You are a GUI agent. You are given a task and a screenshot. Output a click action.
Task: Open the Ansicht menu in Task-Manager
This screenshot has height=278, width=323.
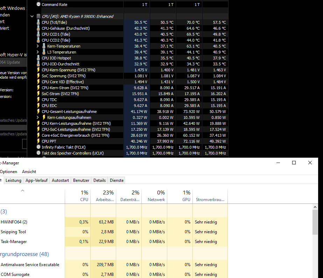tap(29, 172)
